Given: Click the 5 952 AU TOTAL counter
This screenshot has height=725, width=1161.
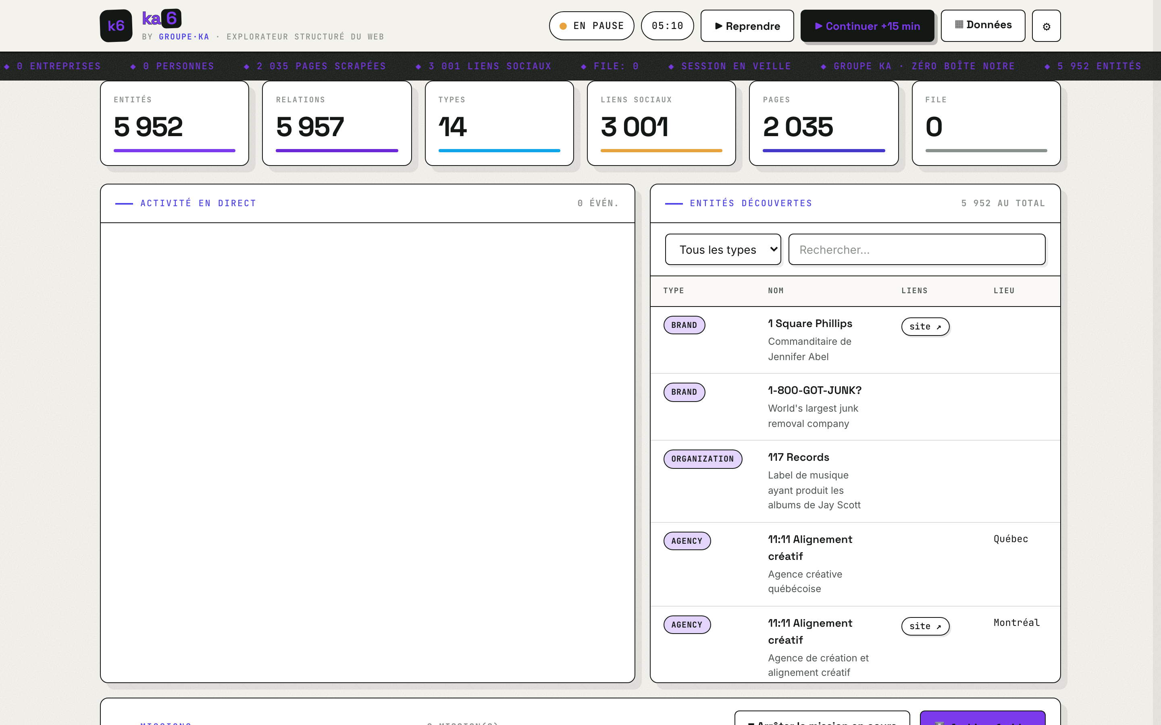Looking at the screenshot, I should pos(1003,203).
